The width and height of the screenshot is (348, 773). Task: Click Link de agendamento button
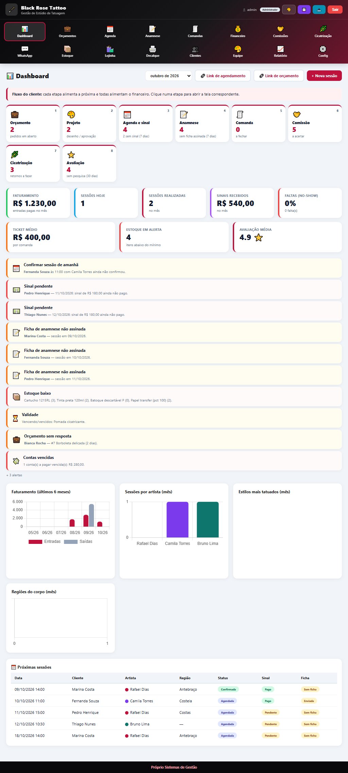point(223,76)
